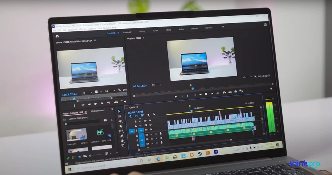The width and height of the screenshot is (332, 175).
Task: Open the Effects workspace tab
Action: tap(168, 30)
